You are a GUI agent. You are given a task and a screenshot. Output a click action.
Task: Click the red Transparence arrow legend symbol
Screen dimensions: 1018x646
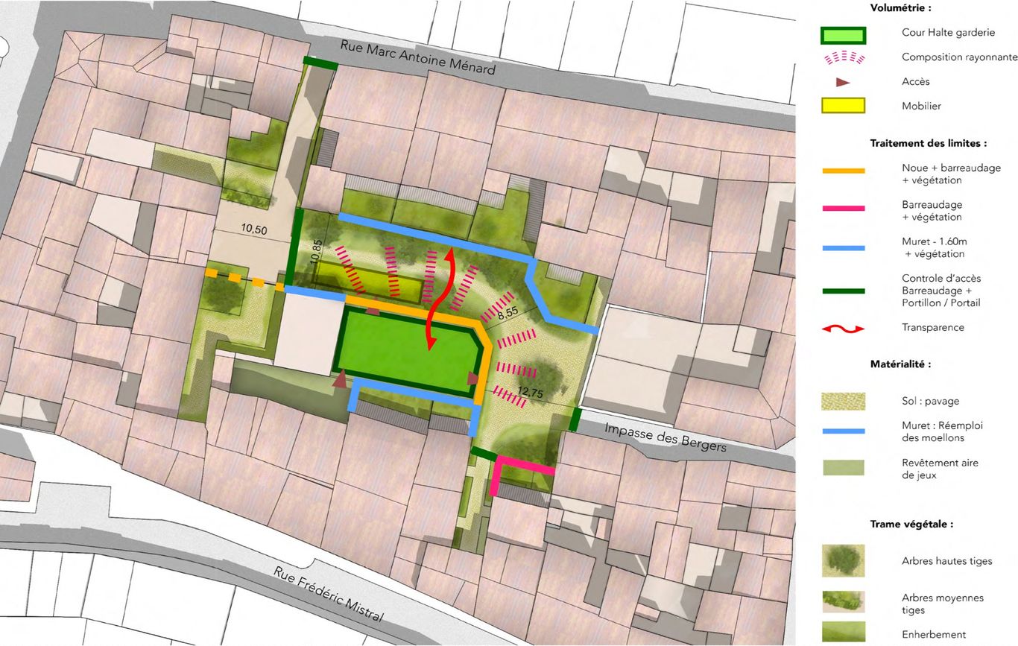(844, 328)
